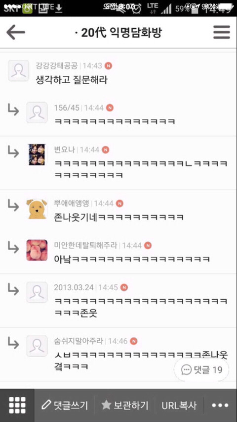Image resolution: width=237 pixels, height=422 pixels.
Task: Select the comment text 생각하고 질문해라
Action: click(72, 79)
